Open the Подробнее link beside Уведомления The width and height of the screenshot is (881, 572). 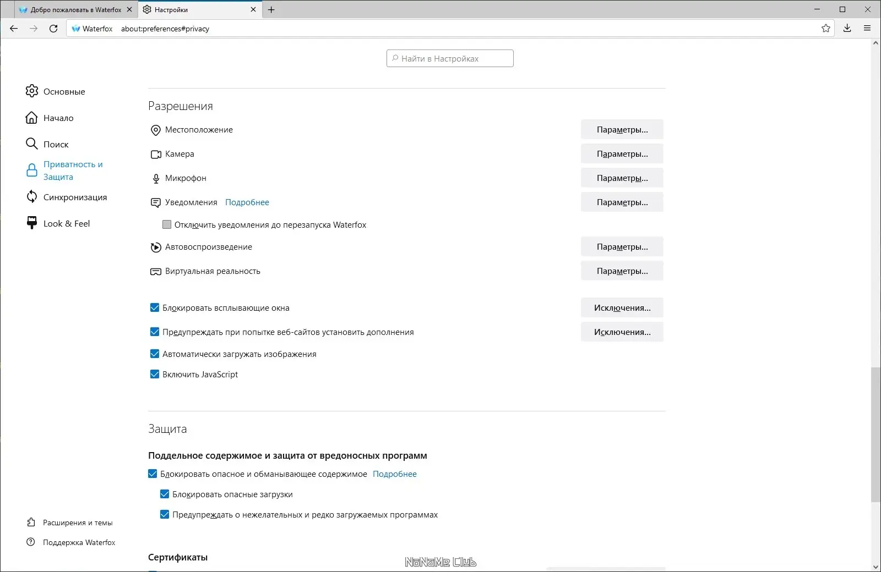point(247,202)
